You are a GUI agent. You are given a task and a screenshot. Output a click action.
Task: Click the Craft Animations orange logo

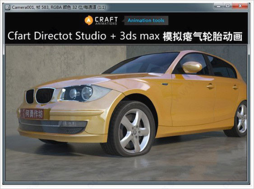[x=89, y=20]
